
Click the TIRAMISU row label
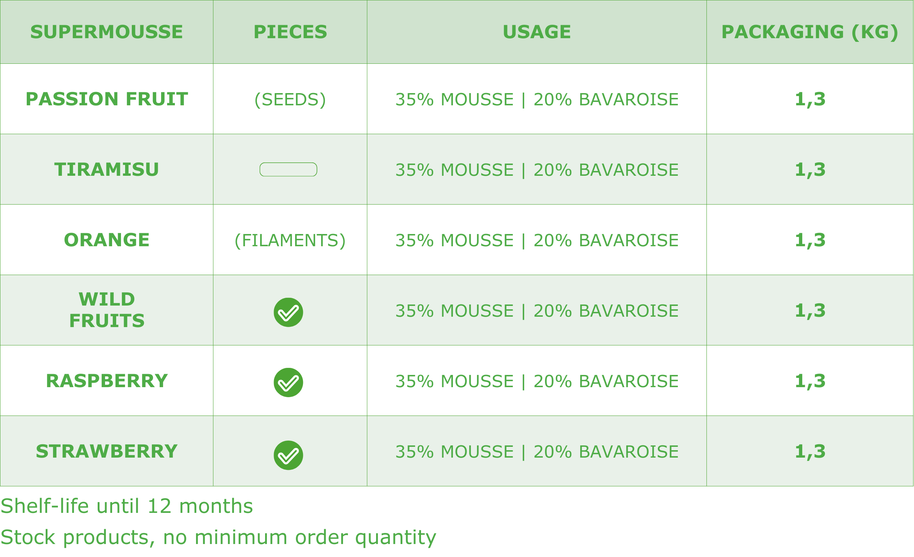(107, 169)
